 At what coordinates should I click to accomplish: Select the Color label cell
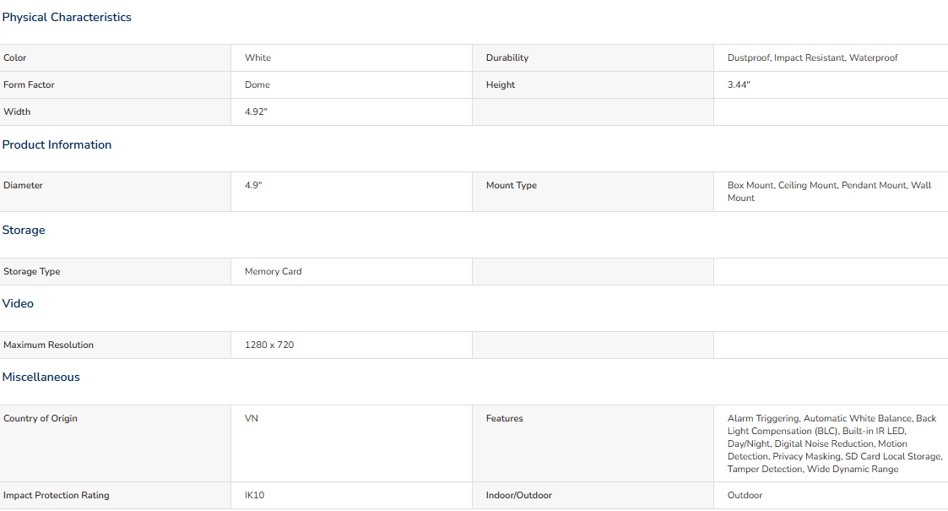coord(116,58)
